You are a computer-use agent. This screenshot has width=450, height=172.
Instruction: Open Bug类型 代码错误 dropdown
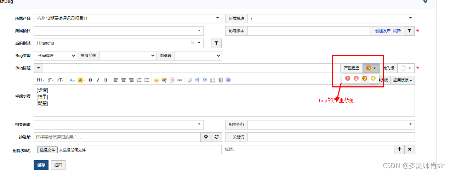55,56
